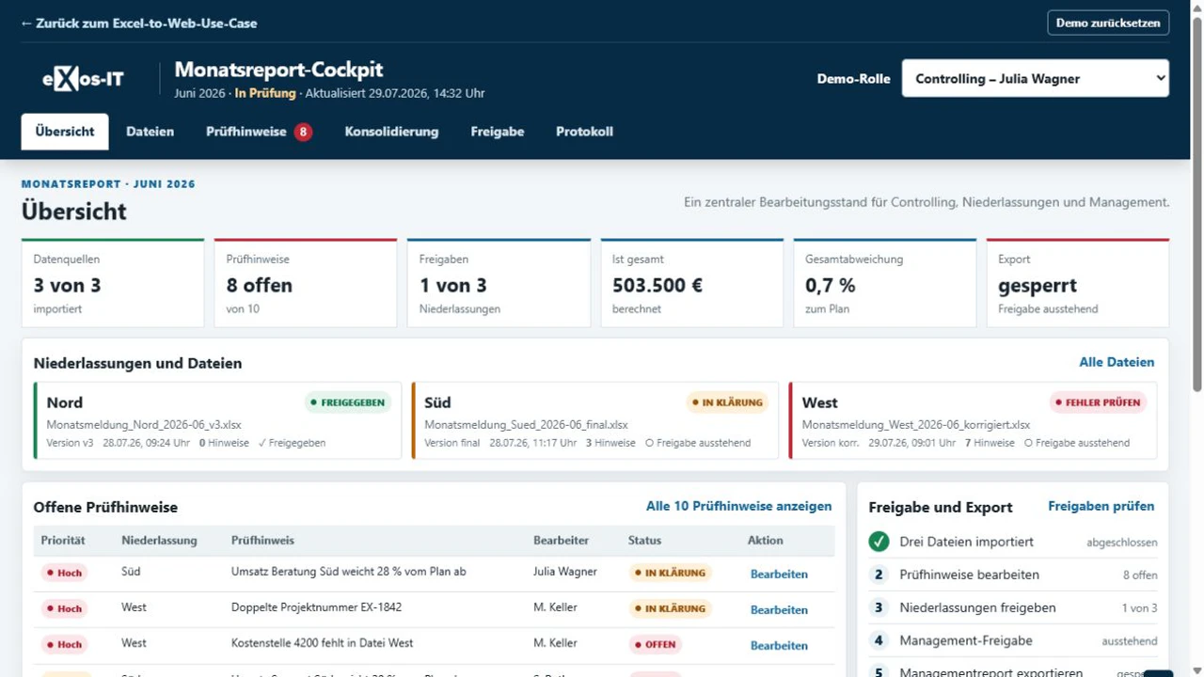This screenshot has width=1204, height=677.
Task: Click the 7 Hinweise text on West card
Action: point(990,443)
